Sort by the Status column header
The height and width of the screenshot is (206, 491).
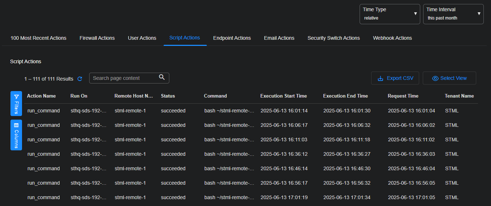168,96
